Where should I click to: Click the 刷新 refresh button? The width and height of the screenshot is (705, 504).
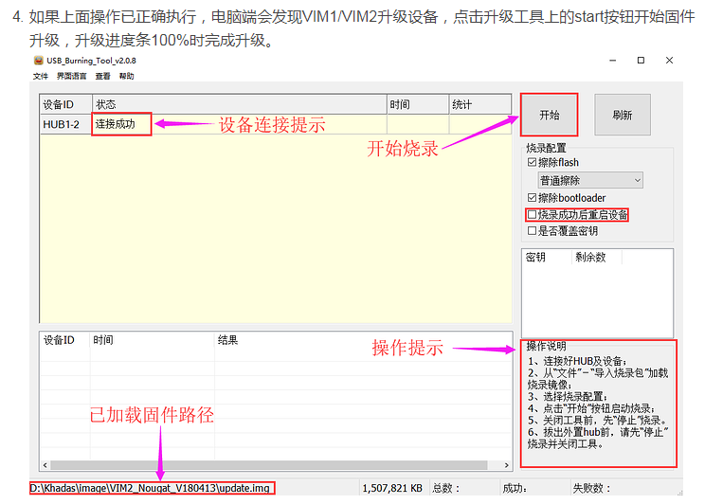pyautogui.click(x=623, y=115)
